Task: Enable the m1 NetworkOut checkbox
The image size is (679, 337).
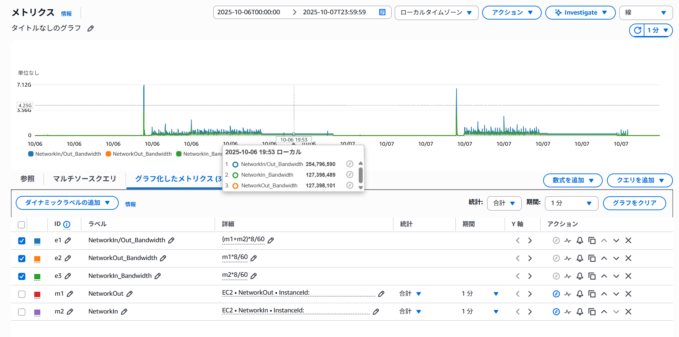Action: [22, 294]
